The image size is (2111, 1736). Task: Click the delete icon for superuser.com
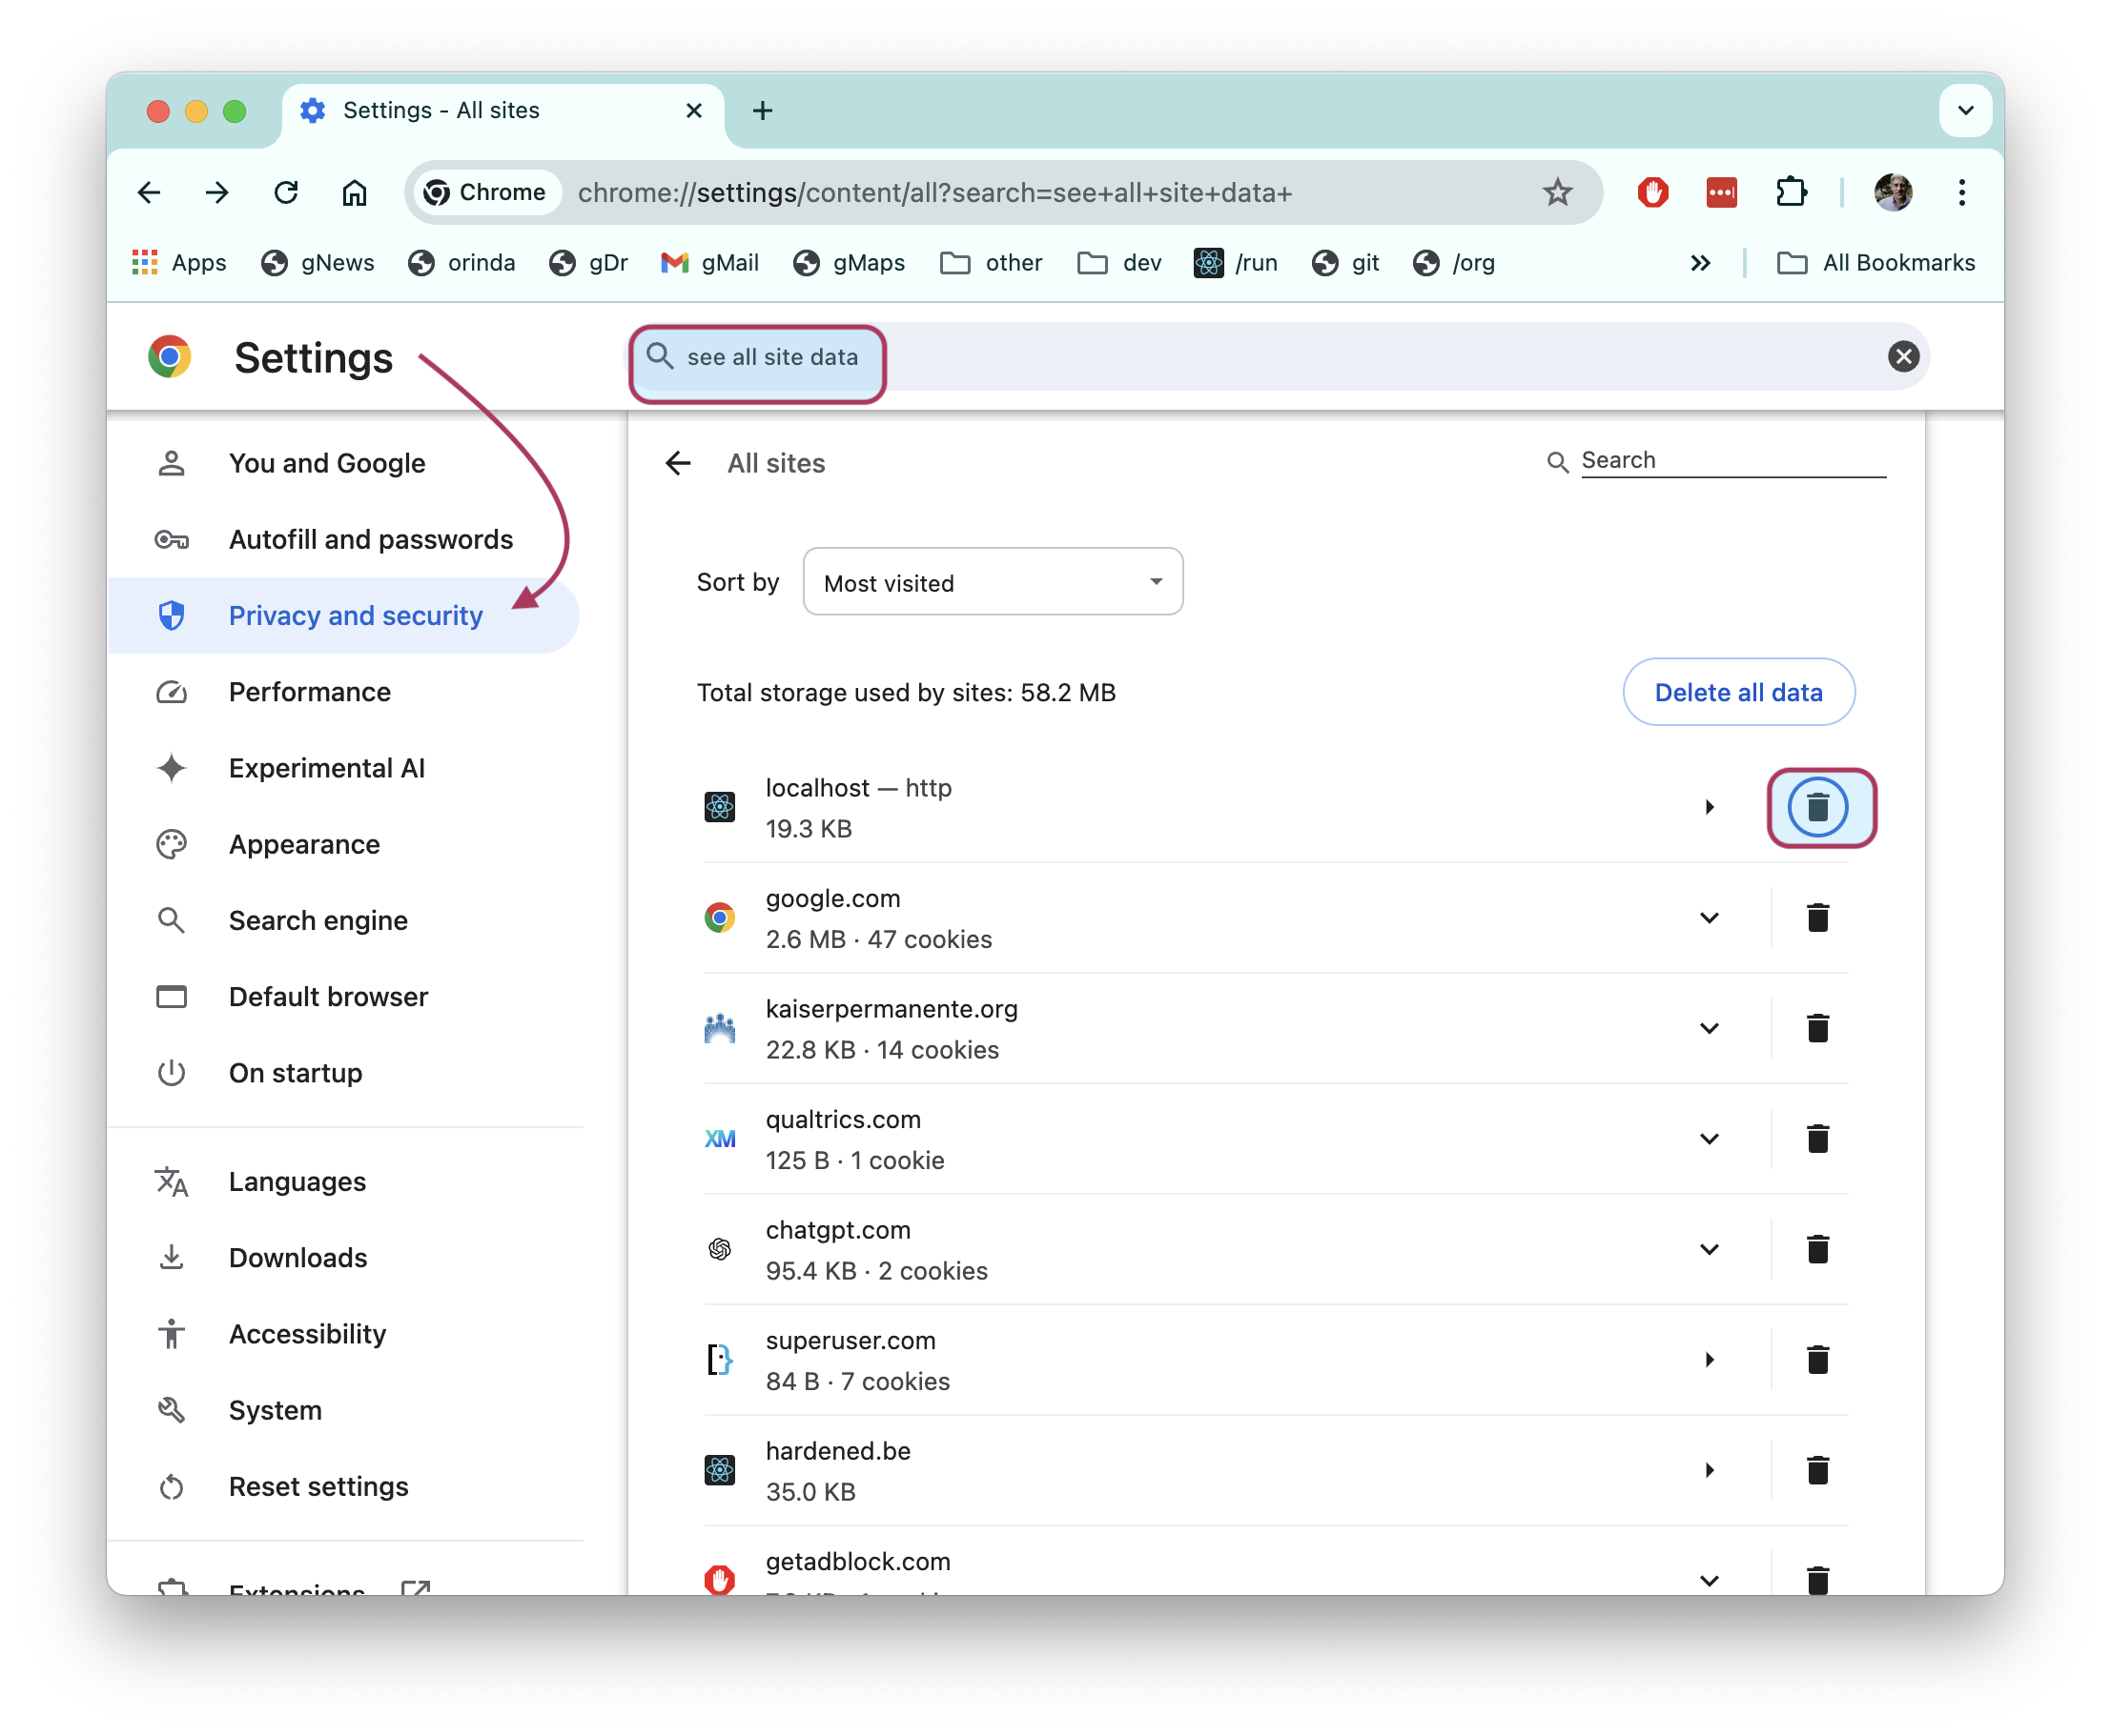1820,1360
